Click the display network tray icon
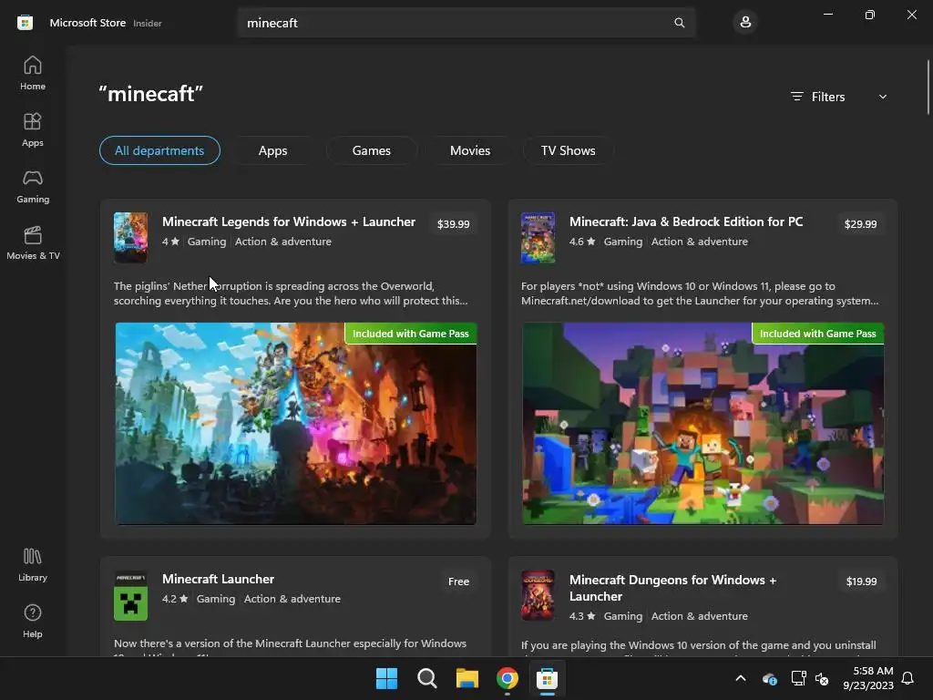The width and height of the screenshot is (933, 700). [x=798, y=678]
